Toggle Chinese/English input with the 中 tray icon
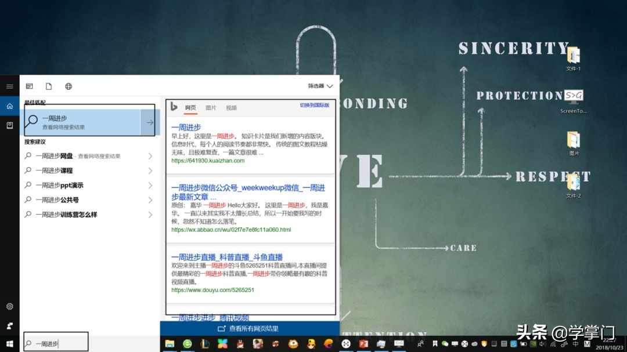Image resolution: width=627 pixels, height=352 pixels. [576, 344]
